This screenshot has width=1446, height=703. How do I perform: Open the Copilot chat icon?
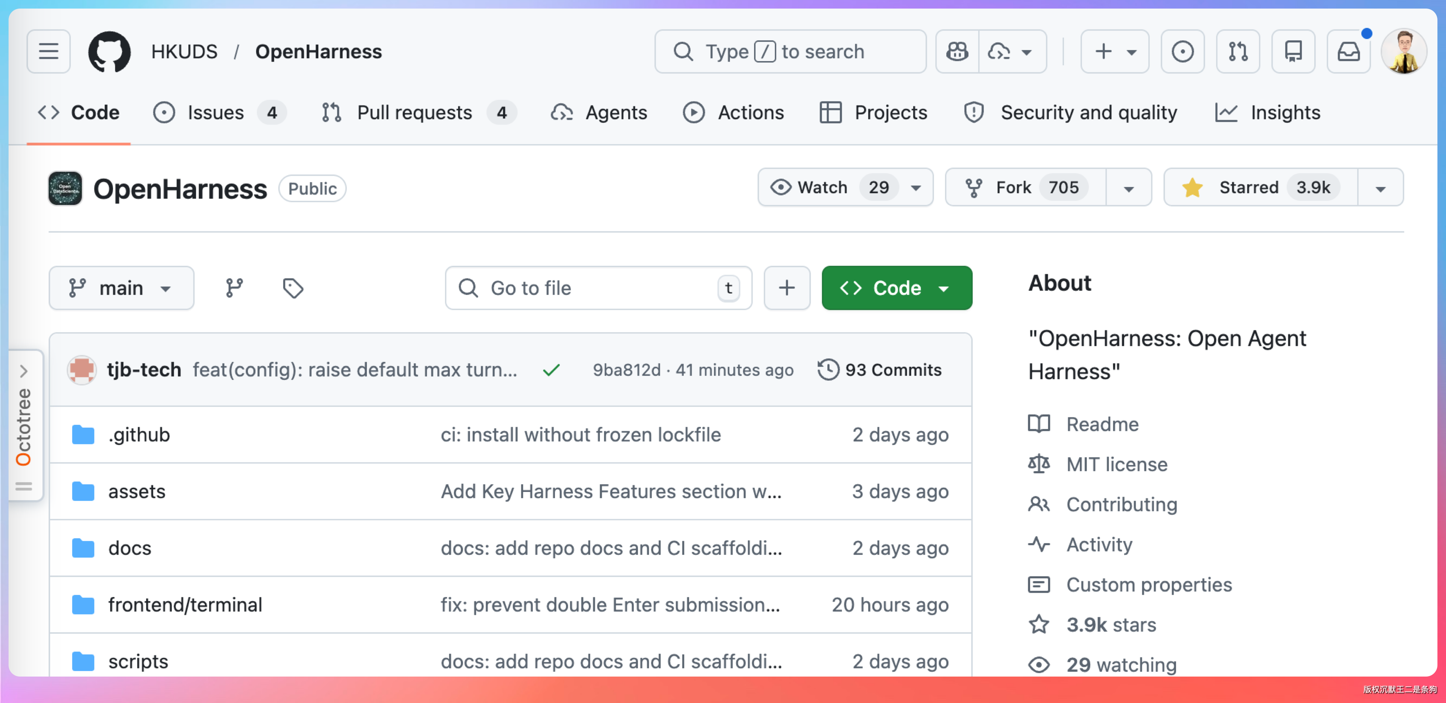(957, 52)
